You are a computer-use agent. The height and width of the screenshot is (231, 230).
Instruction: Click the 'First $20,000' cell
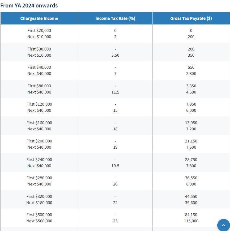(x=39, y=30)
